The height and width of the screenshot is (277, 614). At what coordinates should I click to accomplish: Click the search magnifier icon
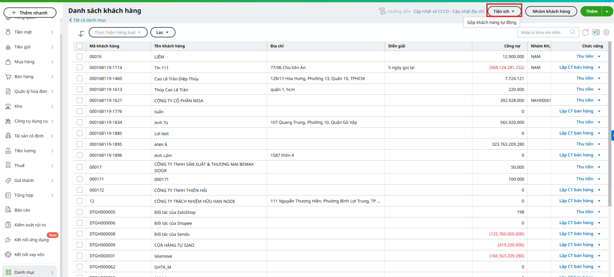coord(573,32)
